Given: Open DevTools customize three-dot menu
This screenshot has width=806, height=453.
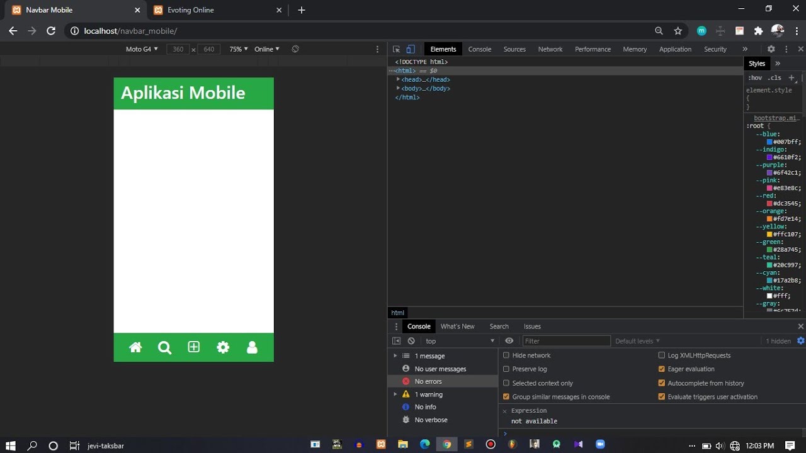Looking at the screenshot, I should click(x=786, y=49).
